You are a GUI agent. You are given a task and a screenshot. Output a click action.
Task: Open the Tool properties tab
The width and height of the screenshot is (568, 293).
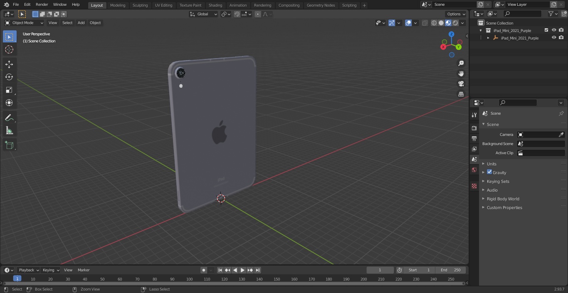474,115
